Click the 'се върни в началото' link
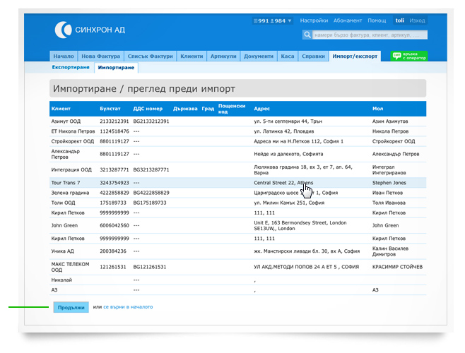 [x=127, y=307]
